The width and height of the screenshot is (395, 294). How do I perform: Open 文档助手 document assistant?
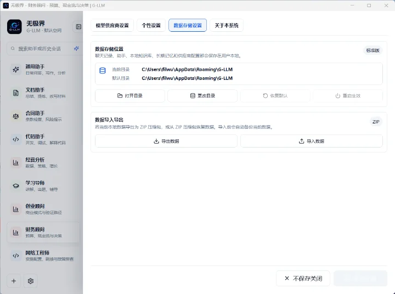(x=43, y=93)
